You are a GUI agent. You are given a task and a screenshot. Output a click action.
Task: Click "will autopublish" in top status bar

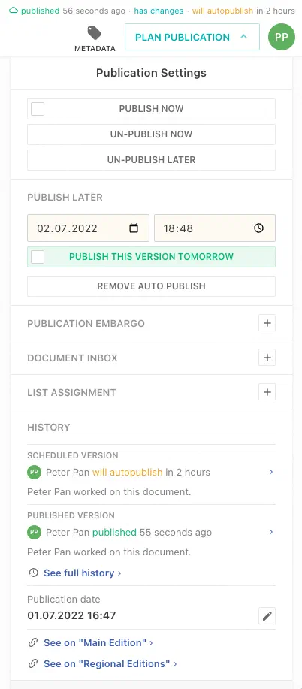click(x=222, y=11)
